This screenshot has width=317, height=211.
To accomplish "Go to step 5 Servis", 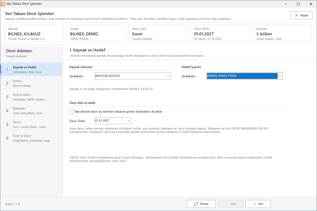I will point(31,124).
